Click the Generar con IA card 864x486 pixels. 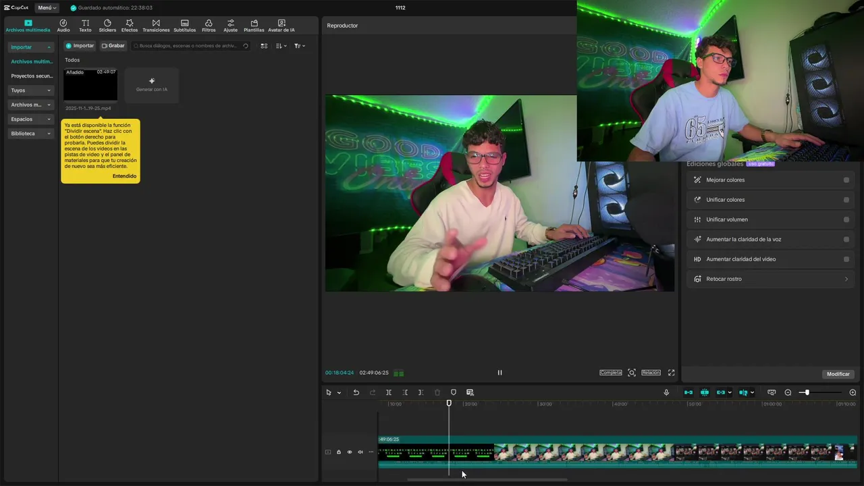tap(152, 85)
